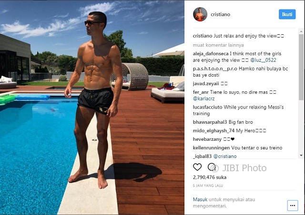View the 2,790,476 suka likes count
The image size is (305, 215).
pos(210,177)
